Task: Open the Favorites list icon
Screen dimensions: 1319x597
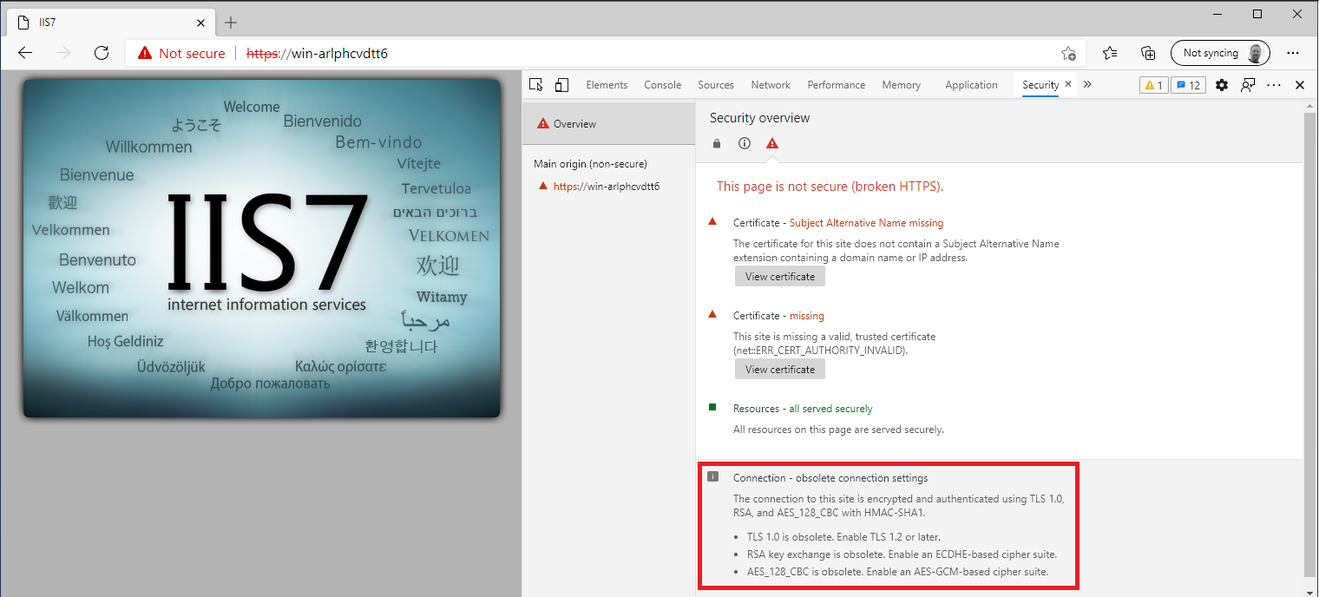Action: click(1110, 53)
